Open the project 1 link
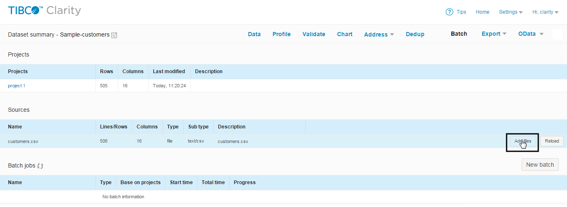Image resolution: width=567 pixels, height=207 pixels. tap(17, 86)
